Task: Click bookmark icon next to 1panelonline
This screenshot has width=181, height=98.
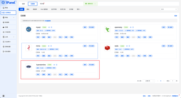Action: pos(57,65)
